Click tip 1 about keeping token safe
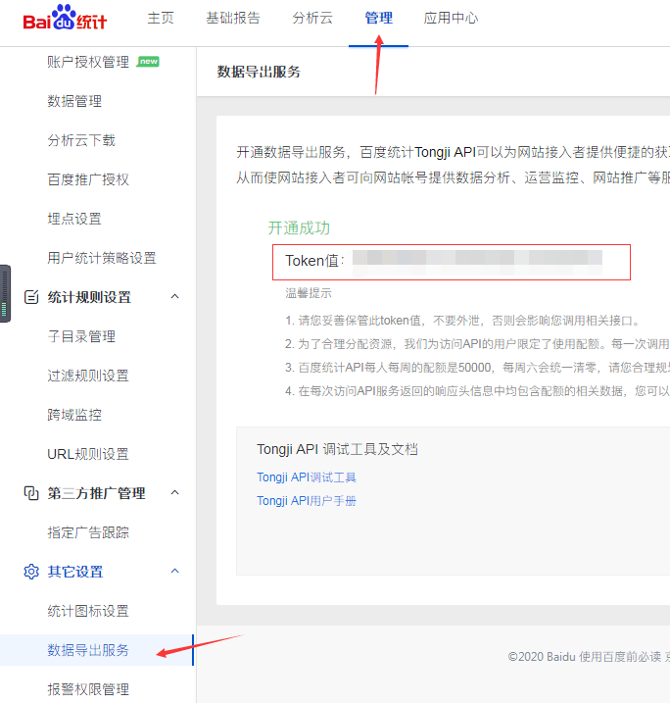Viewport: 670px width, 703px height. point(463,321)
